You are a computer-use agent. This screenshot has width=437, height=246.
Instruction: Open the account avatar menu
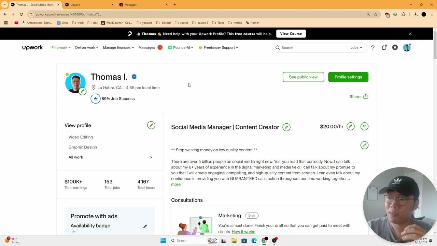[407, 48]
